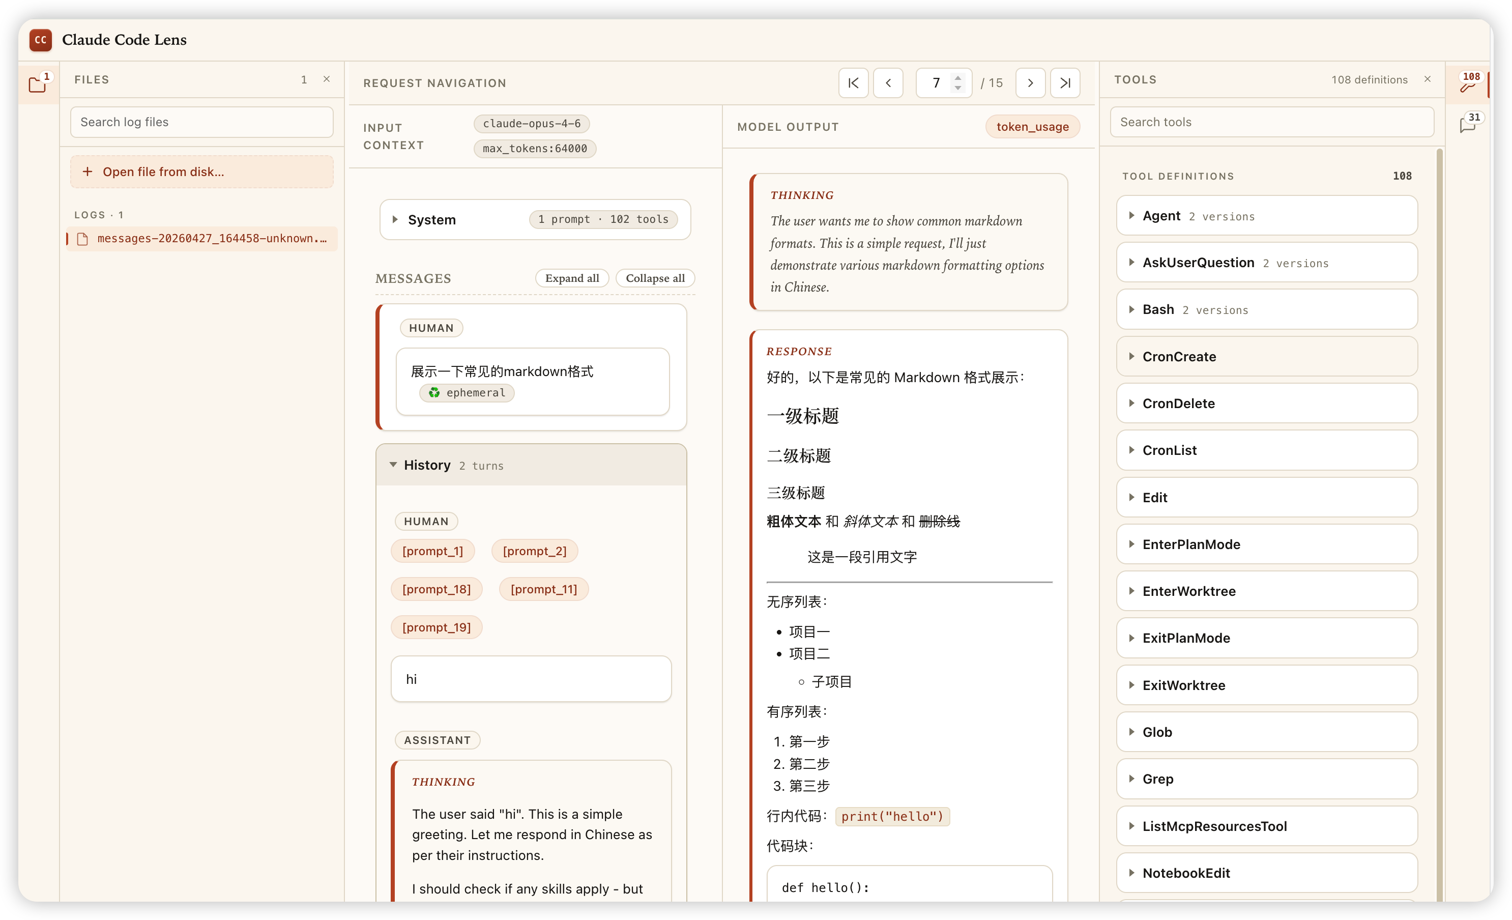Viewport: 1512px width, 920px height.
Task: Expand the Bash tool definition
Action: (1267, 310)
